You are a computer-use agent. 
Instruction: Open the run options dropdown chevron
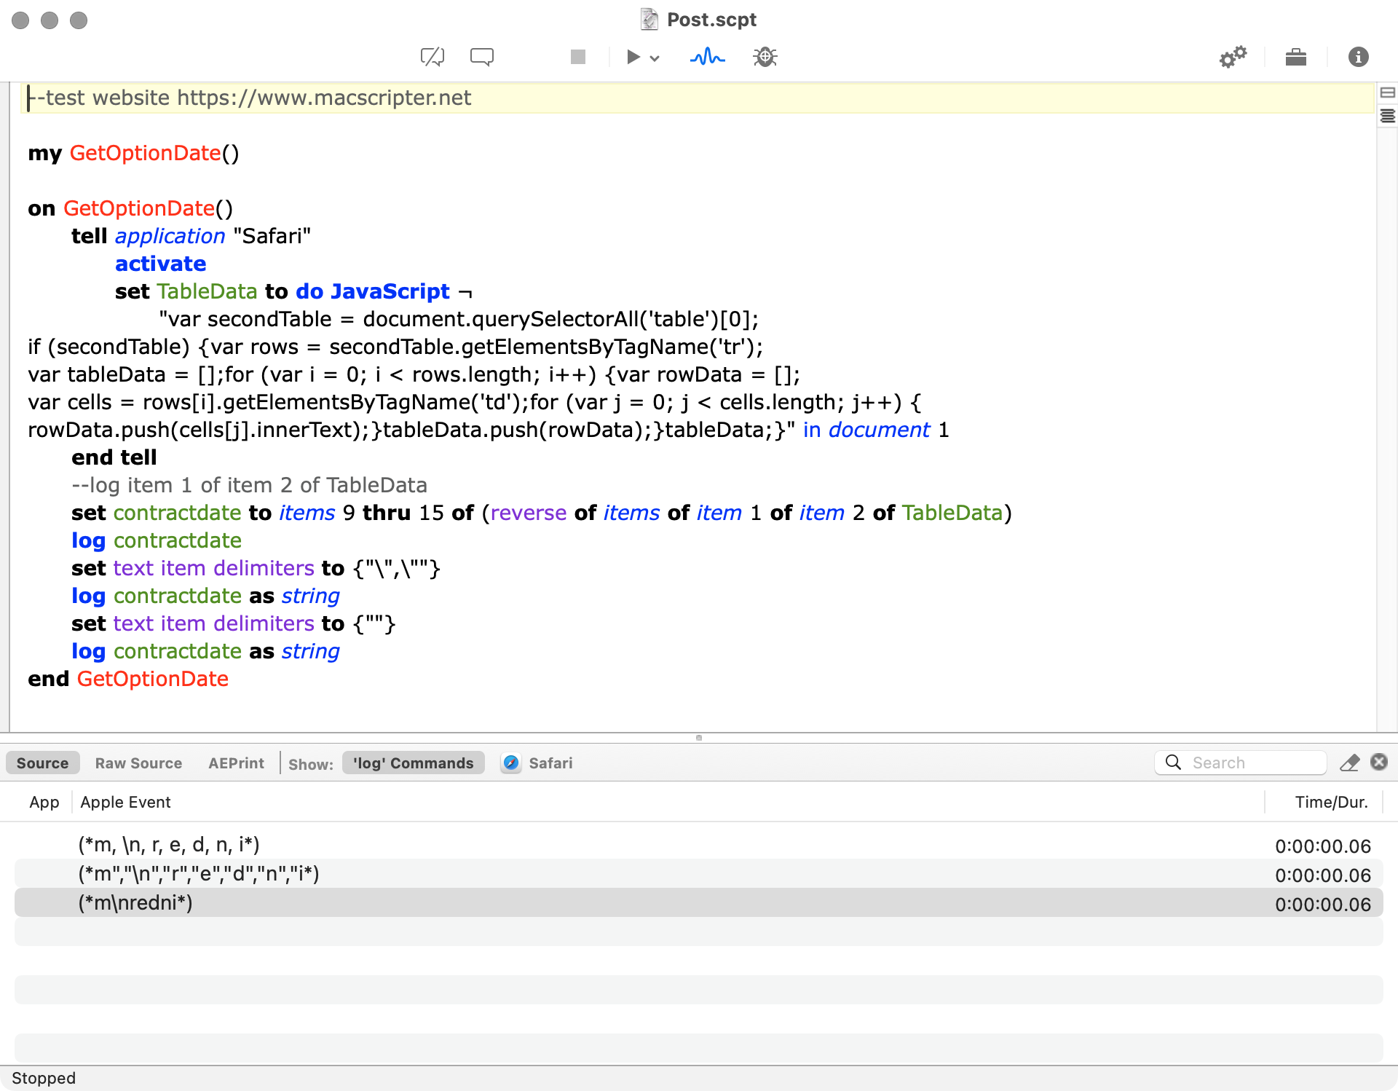click(x=655, y=58)
